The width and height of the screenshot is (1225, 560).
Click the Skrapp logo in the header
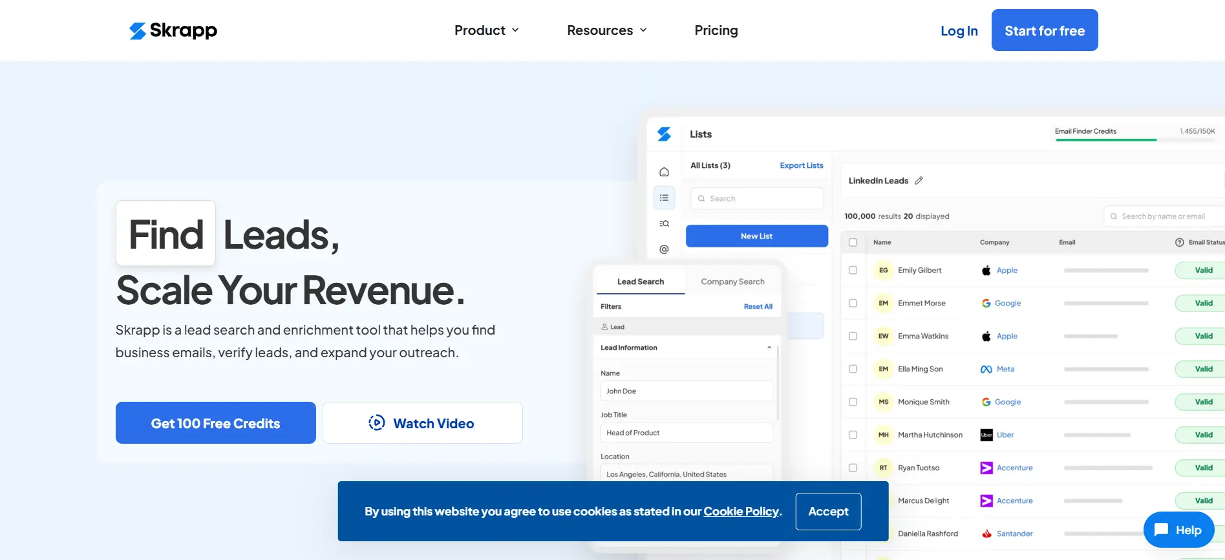point(173,30)
